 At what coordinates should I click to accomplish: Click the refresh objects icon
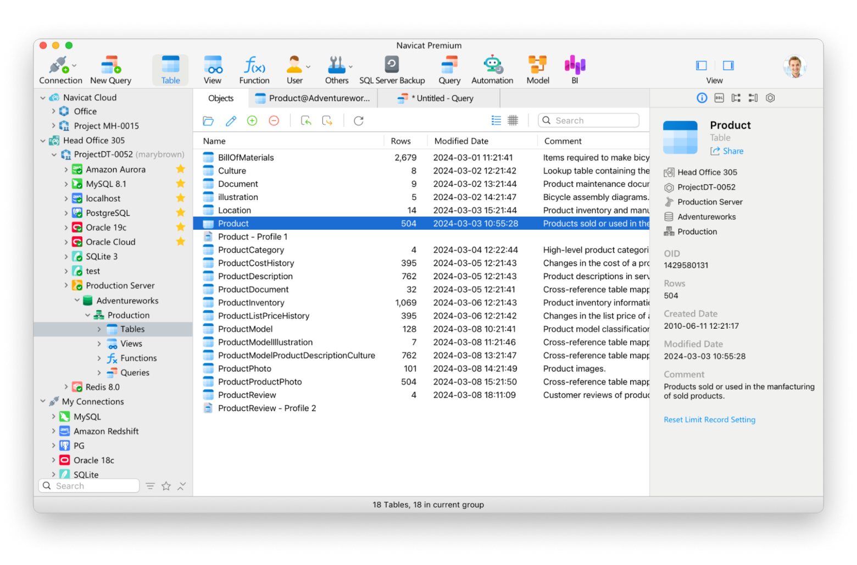pyautogui.click(x=359, y=121)
